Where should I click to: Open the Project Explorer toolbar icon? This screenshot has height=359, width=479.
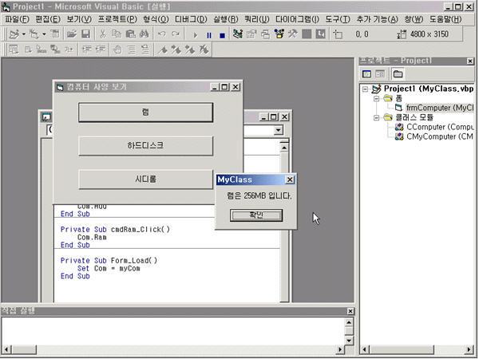237,34
